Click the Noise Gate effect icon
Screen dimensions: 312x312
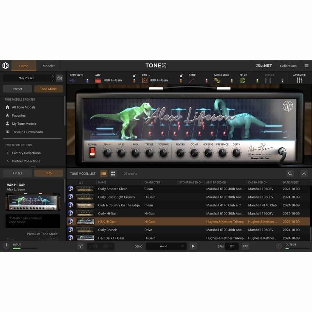pyautogui.click(x=73, y=80)
